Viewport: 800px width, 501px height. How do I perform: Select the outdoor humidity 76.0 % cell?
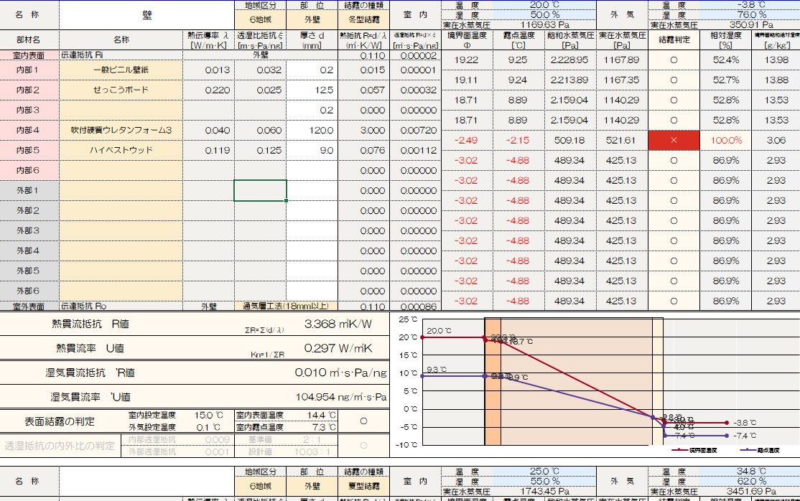tap(725, 14)
